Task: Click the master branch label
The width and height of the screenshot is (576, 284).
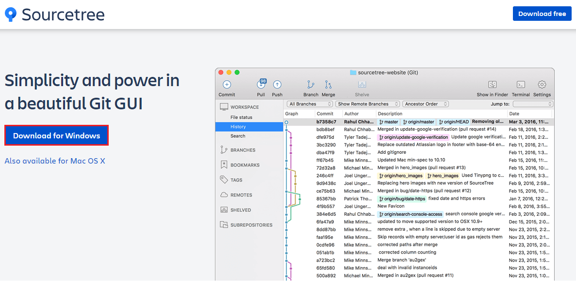Action: [388, 121]
